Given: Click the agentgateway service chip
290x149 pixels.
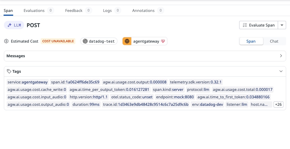Looking at the screenshot, I should pyautogui.click(x=145, y=41).
